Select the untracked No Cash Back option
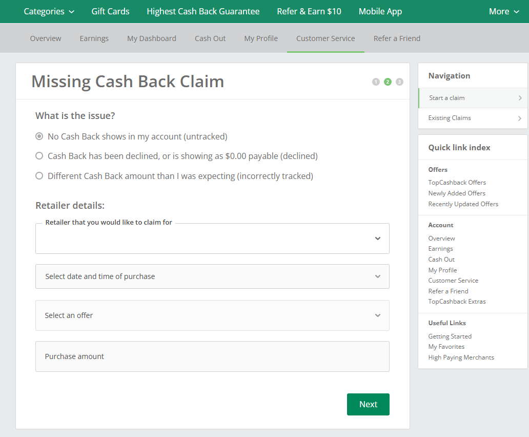Screen dimensions: 529x437 tap(39, 136)
